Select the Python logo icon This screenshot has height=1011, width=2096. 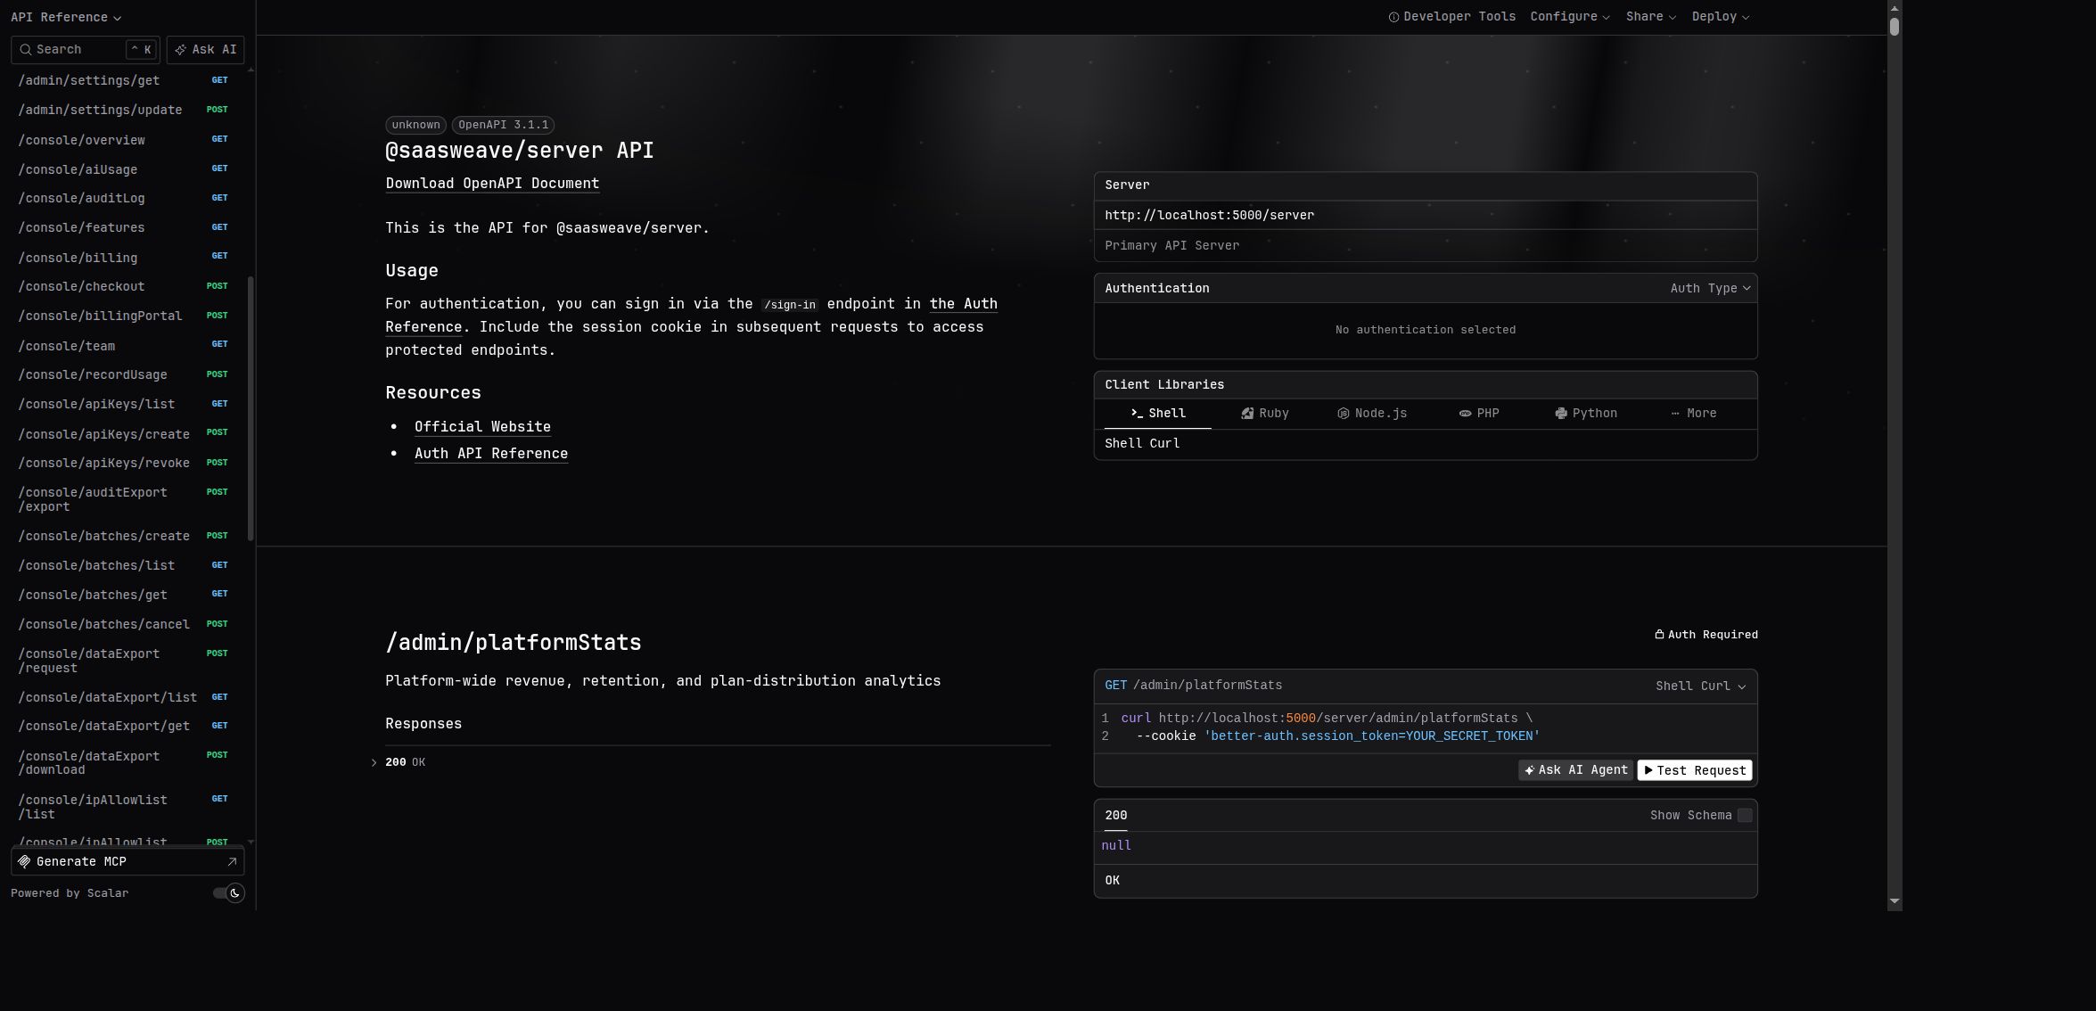[x=1561, y=414]
